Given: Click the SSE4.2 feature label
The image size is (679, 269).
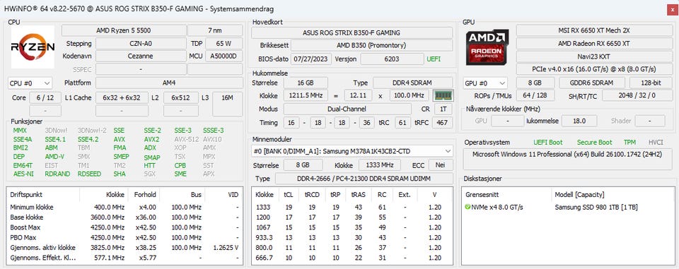Looking at the screenshot, I should coord(88,139).
